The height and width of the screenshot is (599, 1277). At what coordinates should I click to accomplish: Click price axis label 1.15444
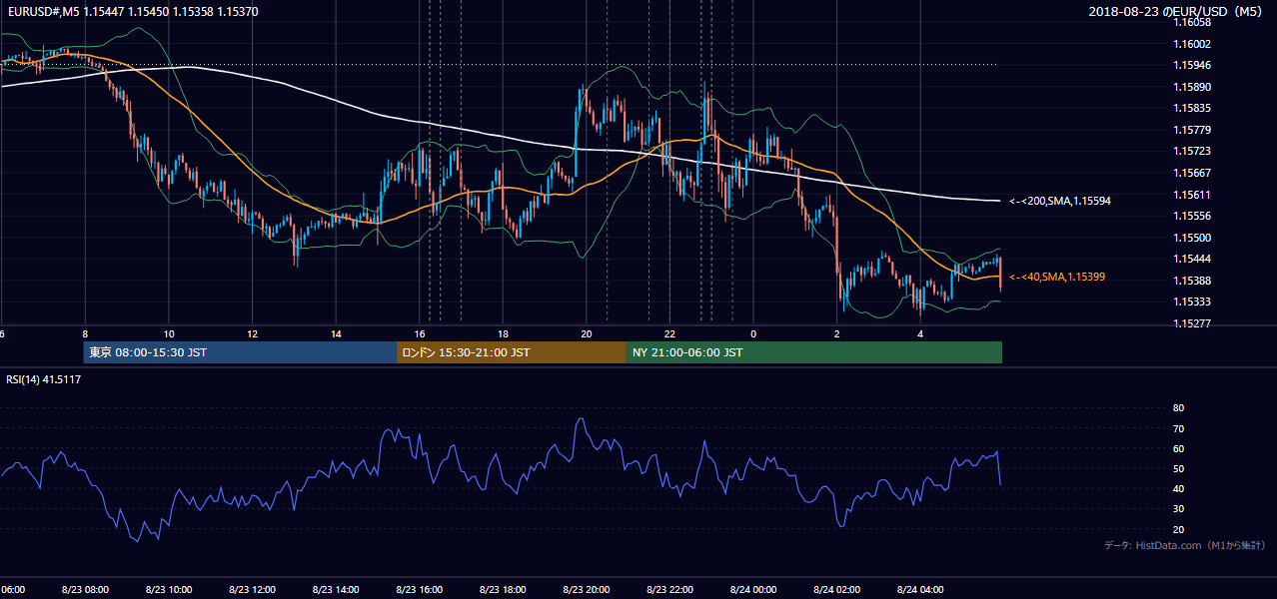1193,259
